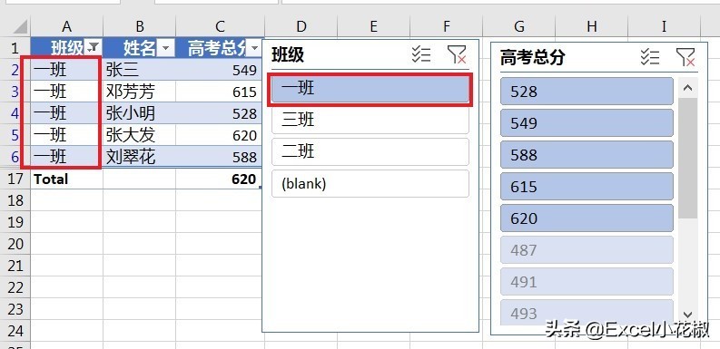
Task: Toggle 615 in the 高考总分 slicer
Action: [587, 187]
